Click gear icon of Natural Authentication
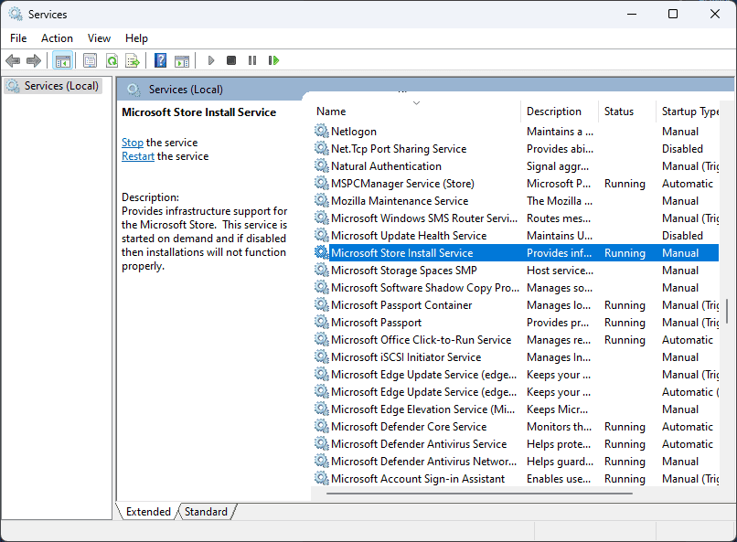This screenshot has width=737, height=542. tap(321, 165)
